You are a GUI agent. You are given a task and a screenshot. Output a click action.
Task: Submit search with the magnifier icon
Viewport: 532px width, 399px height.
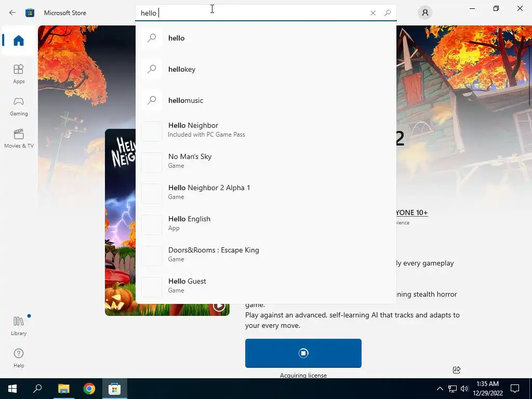point(388,13)
